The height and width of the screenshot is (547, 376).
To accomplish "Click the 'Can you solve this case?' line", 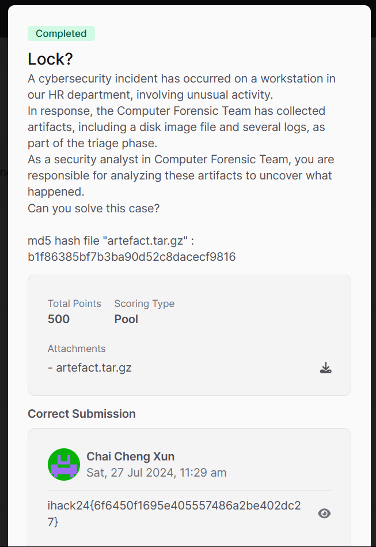I will [94, 208].
